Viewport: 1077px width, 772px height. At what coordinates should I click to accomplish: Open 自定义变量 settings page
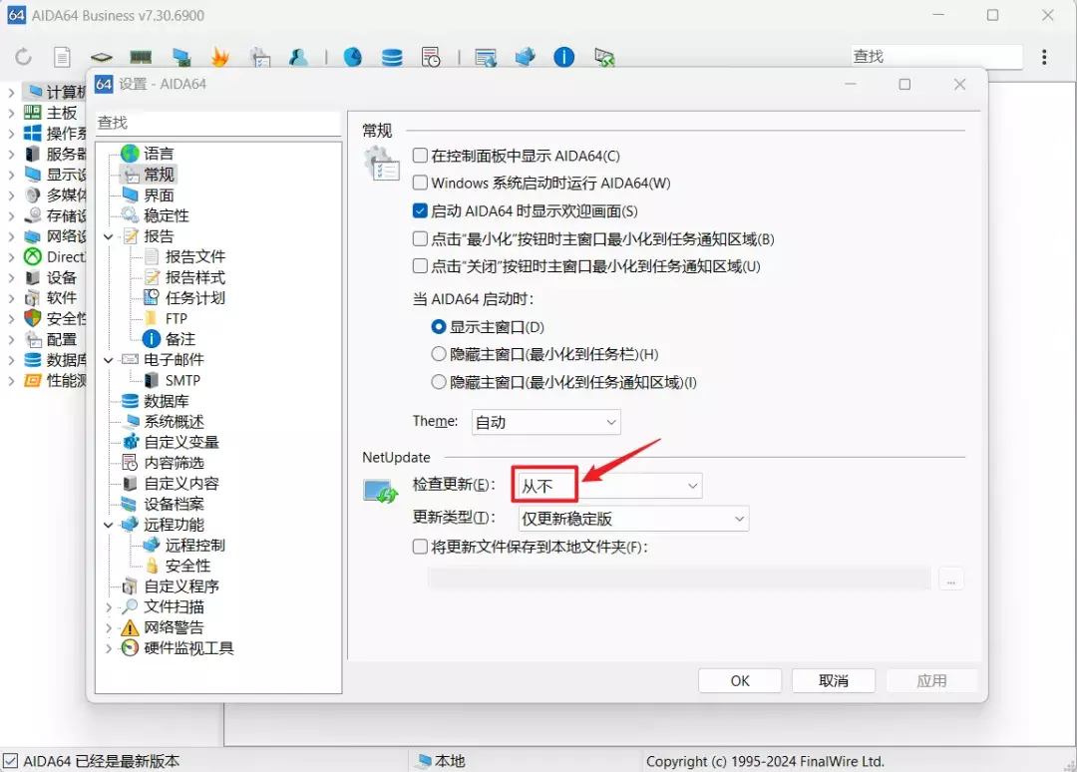(x=181, y=442)
